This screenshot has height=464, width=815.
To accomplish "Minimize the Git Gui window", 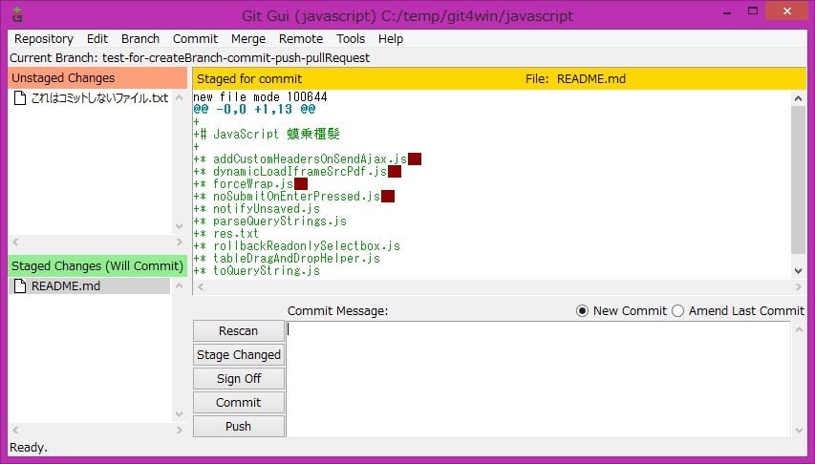I will 727,12.
